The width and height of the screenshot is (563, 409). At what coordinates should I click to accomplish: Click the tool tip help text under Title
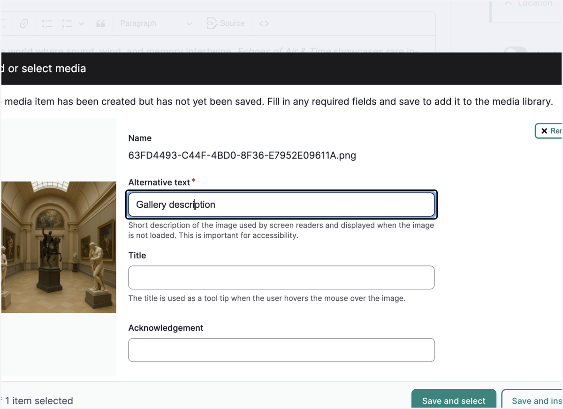266,298
